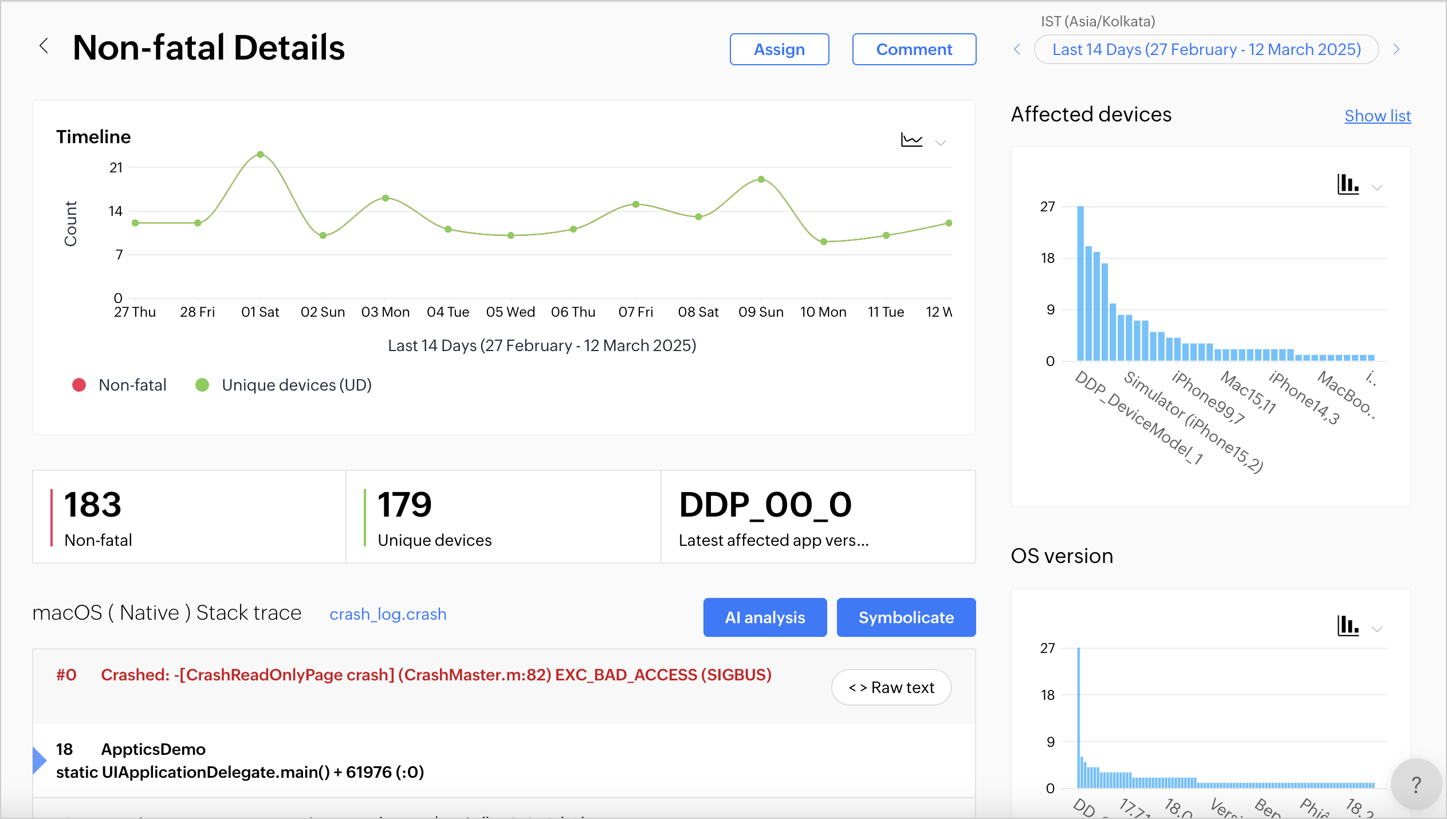
Task: Click the OS version bar chart icon
Action: click(x=1348, y=625)
